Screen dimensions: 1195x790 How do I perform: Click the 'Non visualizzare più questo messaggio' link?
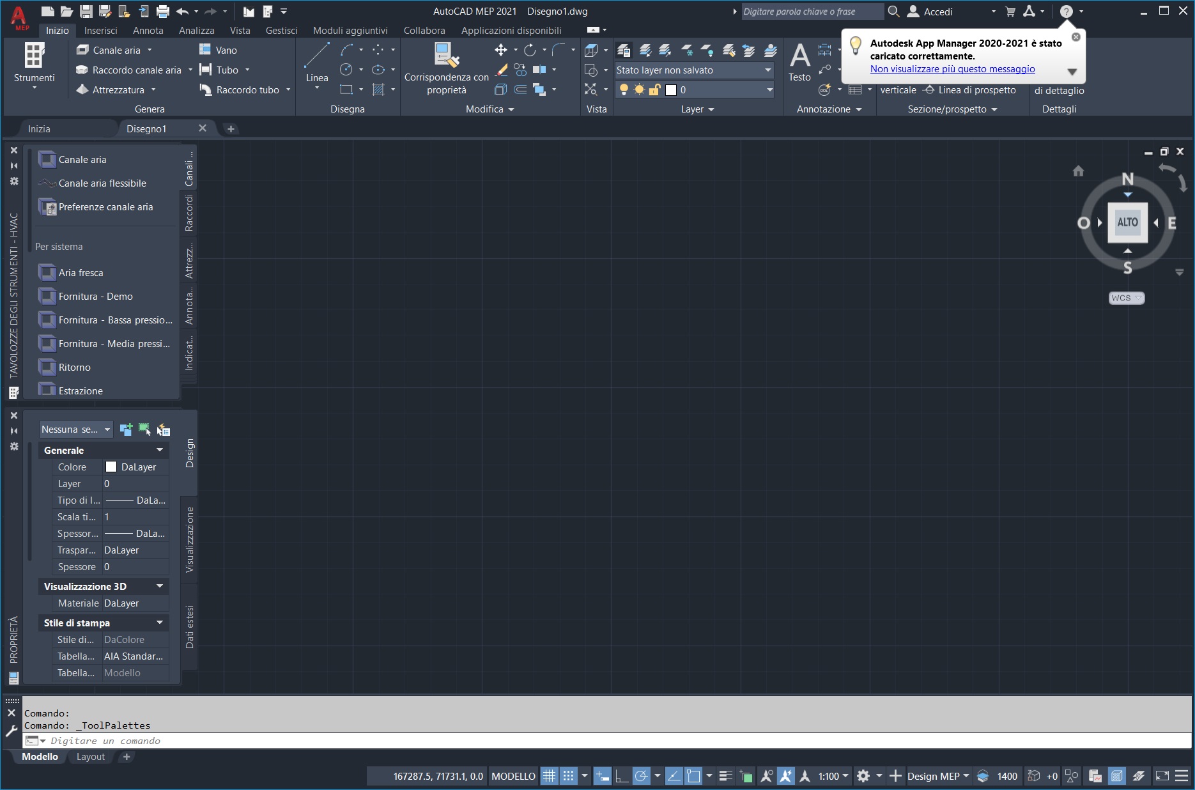[x=952, y=69]
